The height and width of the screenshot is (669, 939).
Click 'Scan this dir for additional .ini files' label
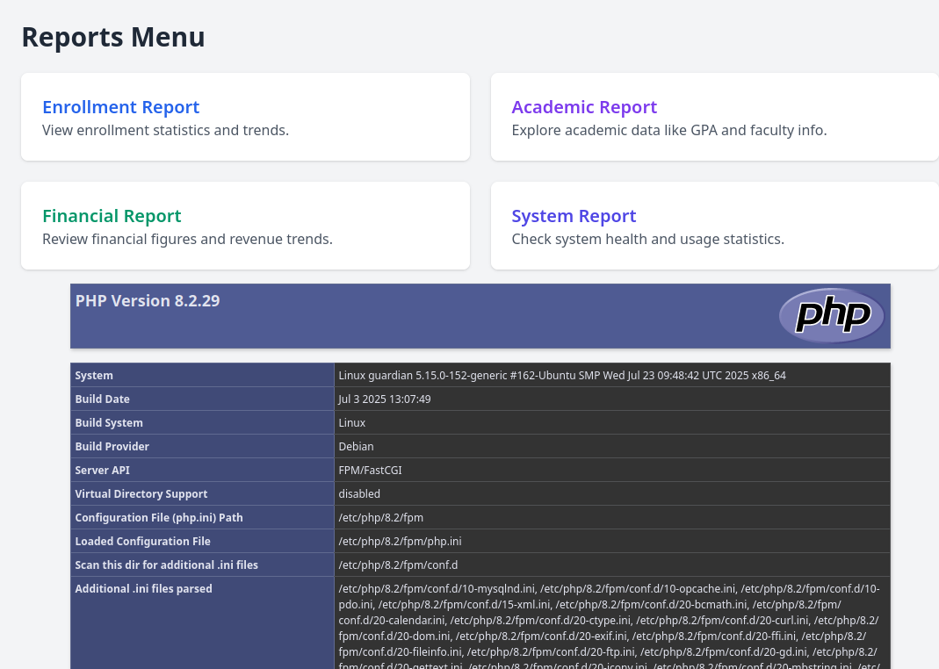coord(166,565)
